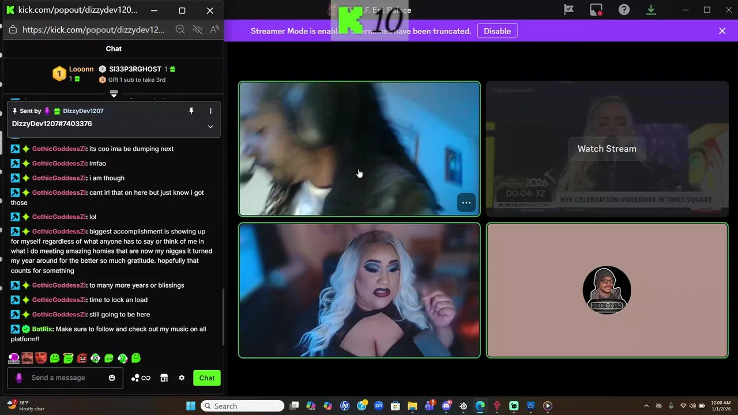738x415 pixels.
Task: Click the Looonn leaderboard name
Action: tap(81, 69)
